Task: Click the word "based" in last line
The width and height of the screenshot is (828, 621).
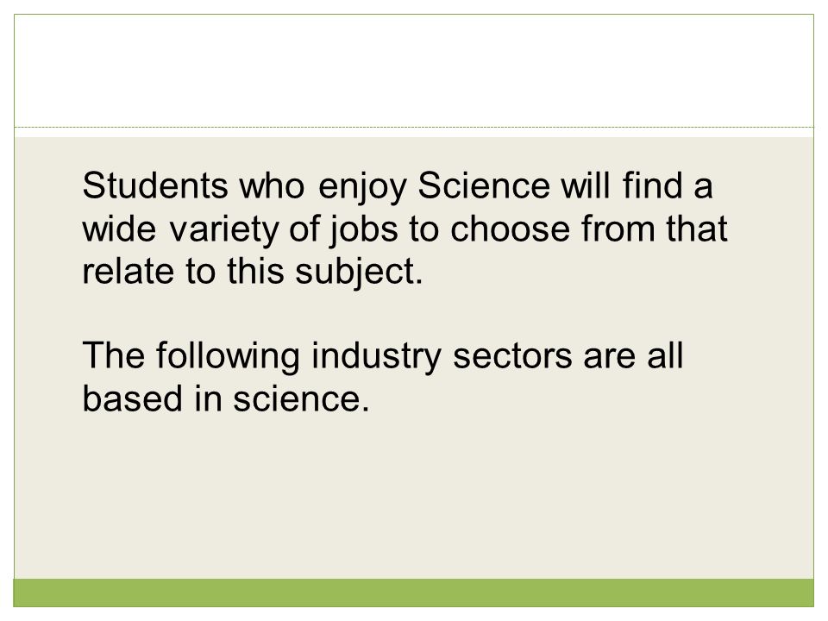Action: [133, 398]
